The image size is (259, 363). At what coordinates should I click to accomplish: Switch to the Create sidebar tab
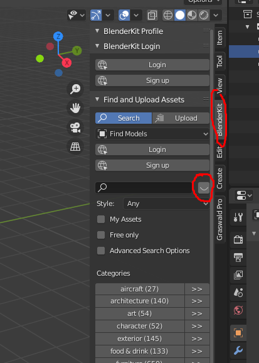click(219, 178)
